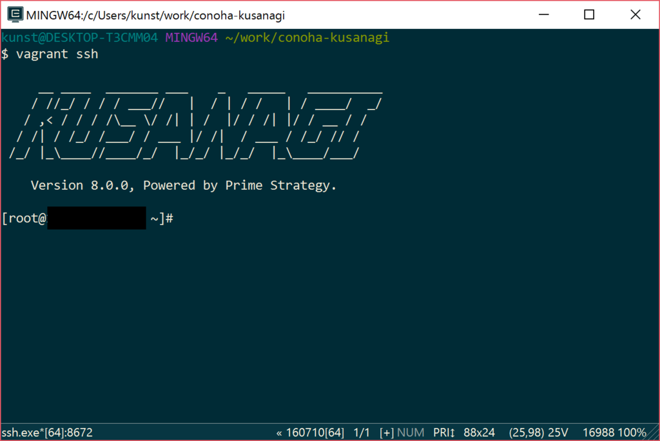The image size is (660, 441).
Task: Click the '~]#' prompt end
Action: click(162, 219)
